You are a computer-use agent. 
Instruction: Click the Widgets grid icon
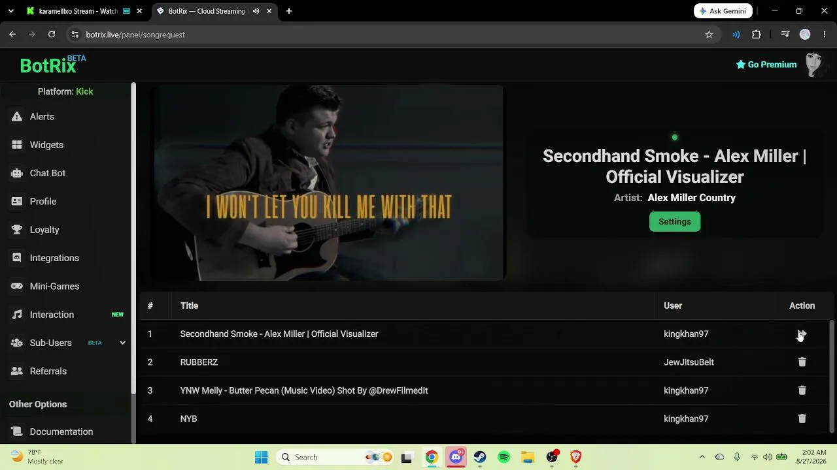17,145
